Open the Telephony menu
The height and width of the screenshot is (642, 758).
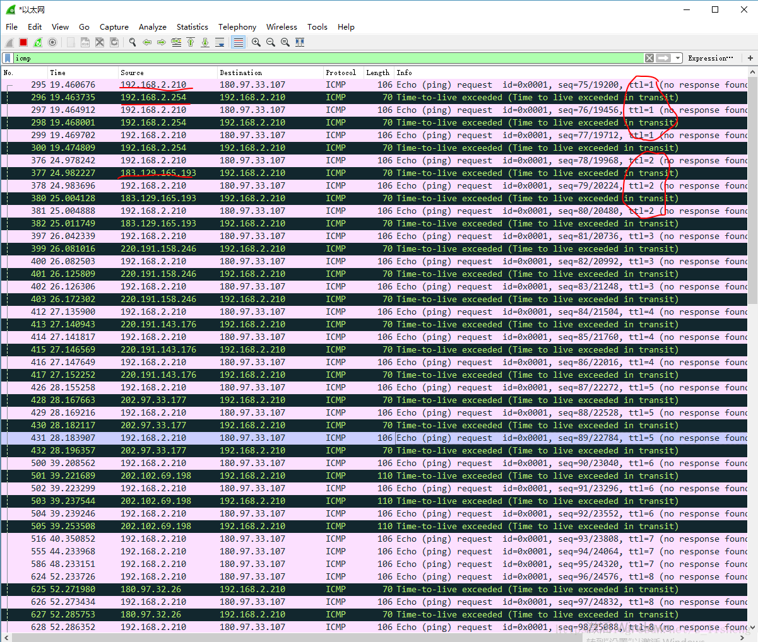coord(237,27)
